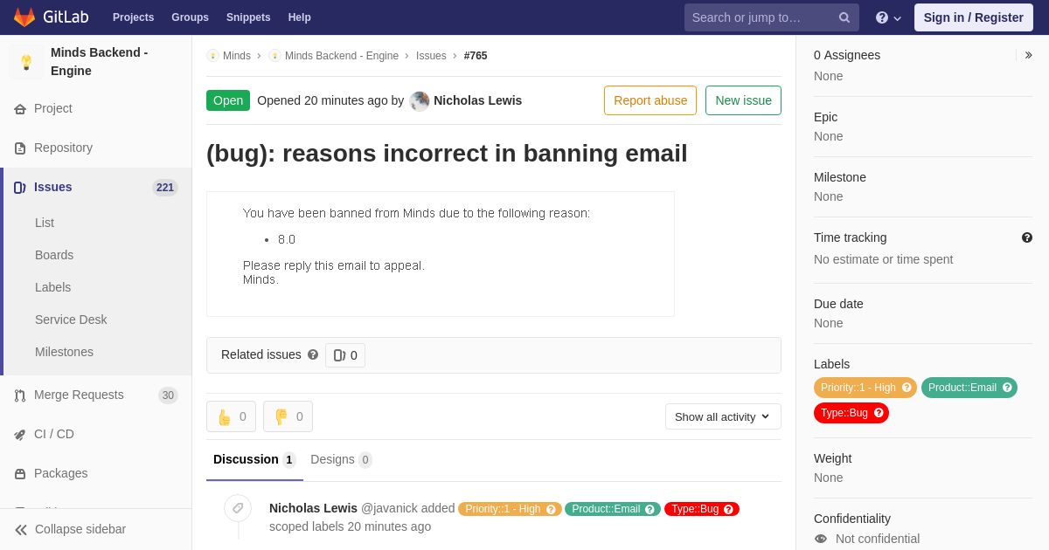The image size is (1049, 550).
Task: Open Labels in sidebar
Action: (x=52, y=287)
